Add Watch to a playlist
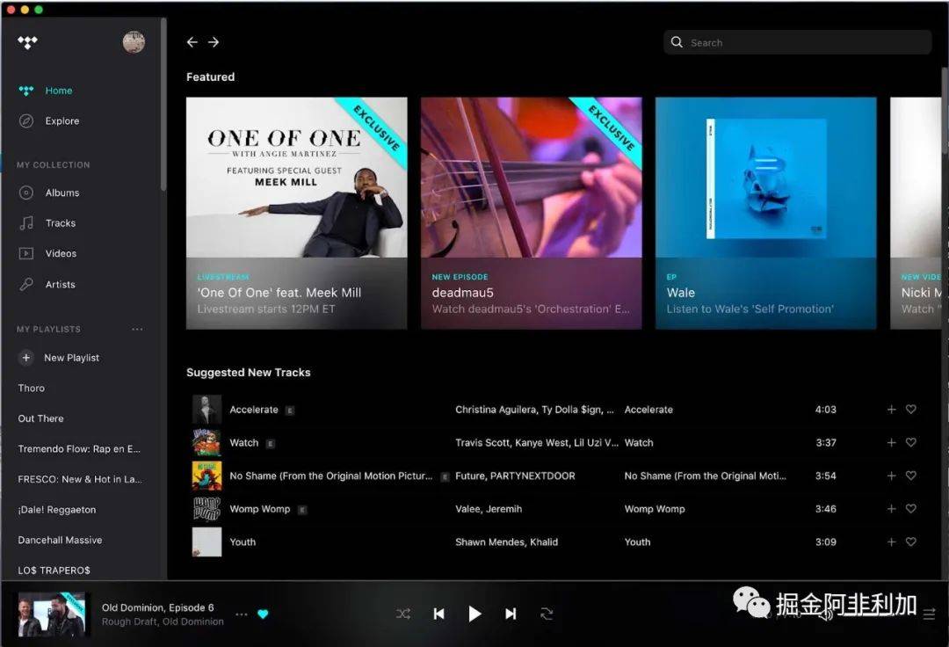This screenshot has width=949, height=647. pyautogui.click(x=892, y=443)
